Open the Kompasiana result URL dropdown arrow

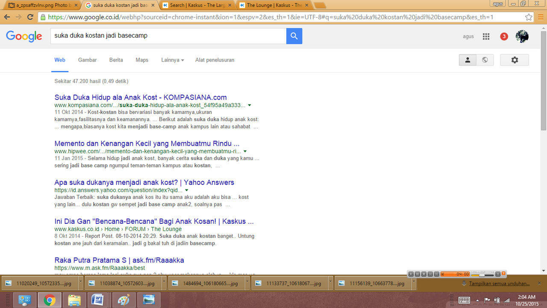pos(249,105)
